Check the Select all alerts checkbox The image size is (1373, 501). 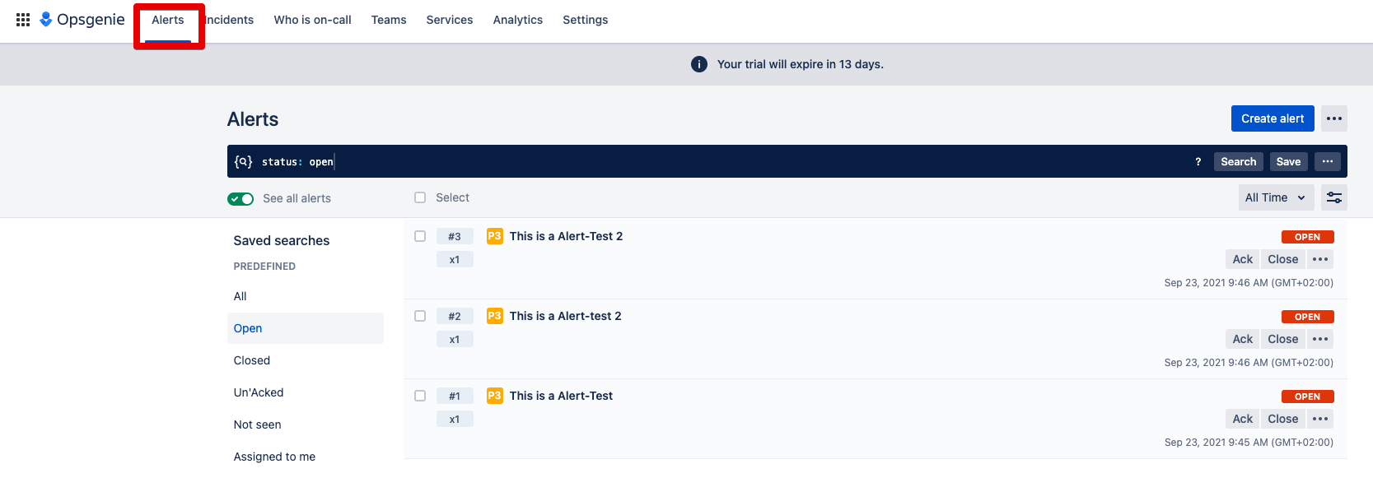[420, 197]
